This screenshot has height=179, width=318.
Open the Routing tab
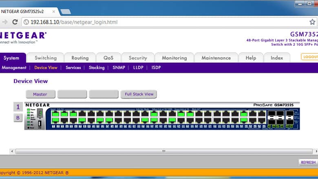click(80, 58)
